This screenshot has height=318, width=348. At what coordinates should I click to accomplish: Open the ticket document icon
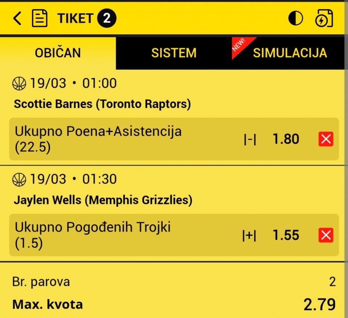tap(40, 18)
